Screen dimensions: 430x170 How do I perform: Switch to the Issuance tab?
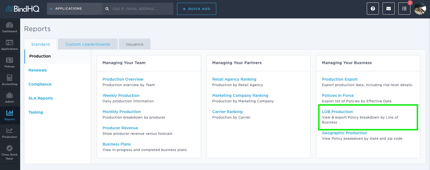coord(134,44)
